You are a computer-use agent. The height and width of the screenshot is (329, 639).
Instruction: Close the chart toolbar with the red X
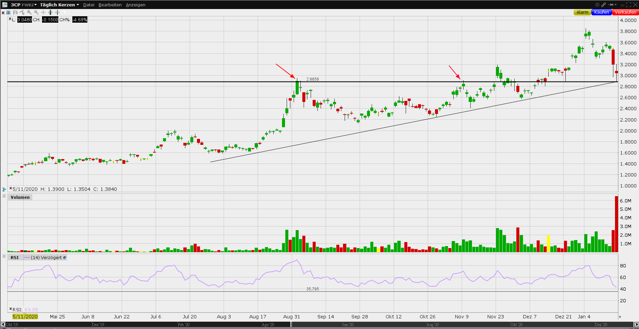tap(3, 13)
